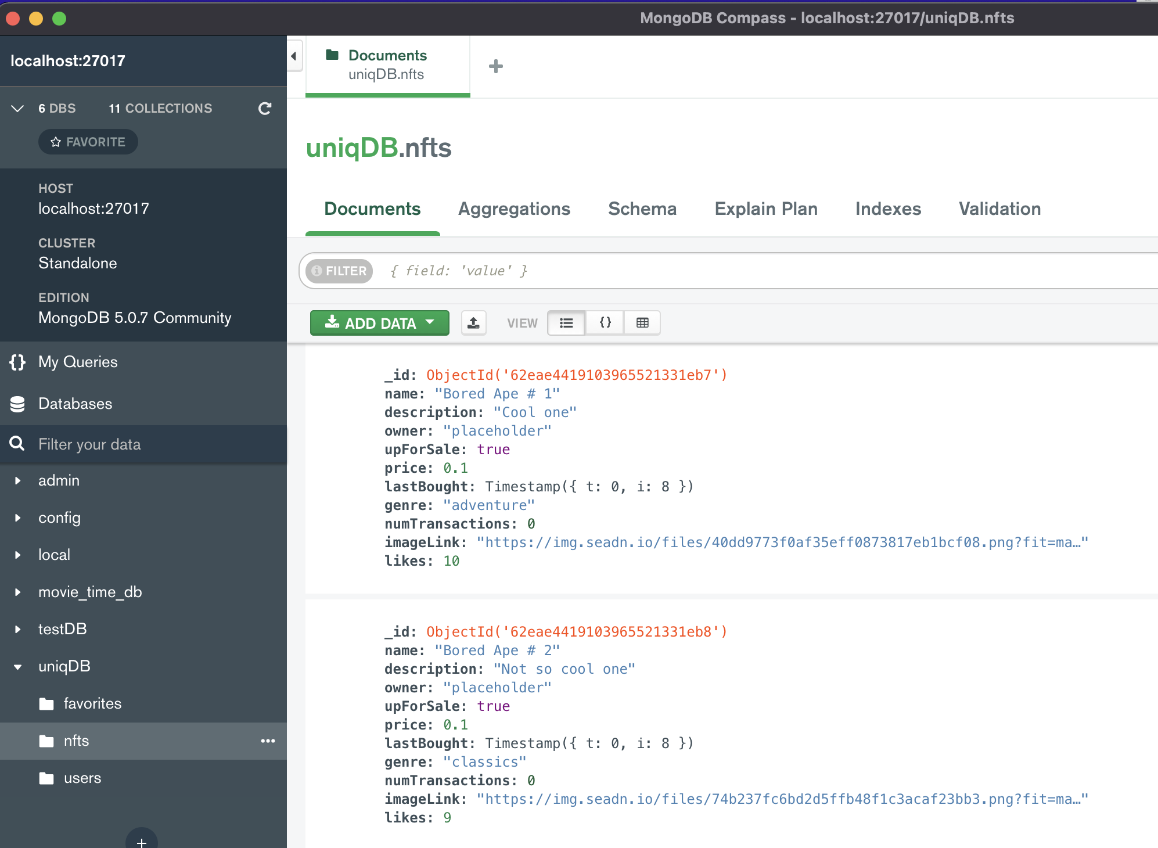
Task: Select the Schema tab
Action: pyautogui.click(x=642, y=209)
